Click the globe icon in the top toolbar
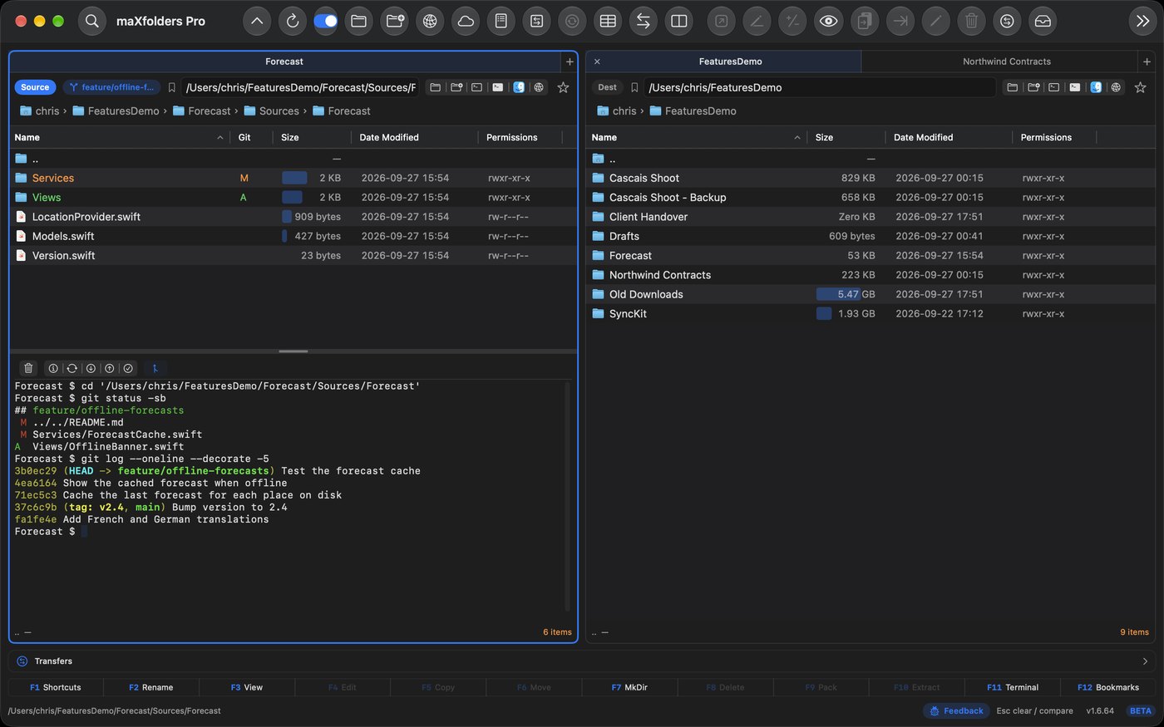 click(430, 22)
